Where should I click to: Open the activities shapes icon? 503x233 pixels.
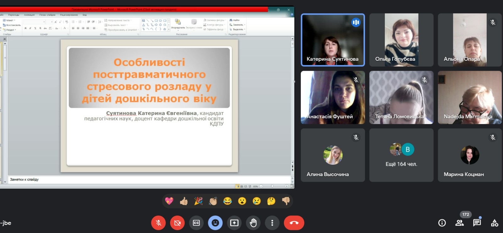pos(495,223)
